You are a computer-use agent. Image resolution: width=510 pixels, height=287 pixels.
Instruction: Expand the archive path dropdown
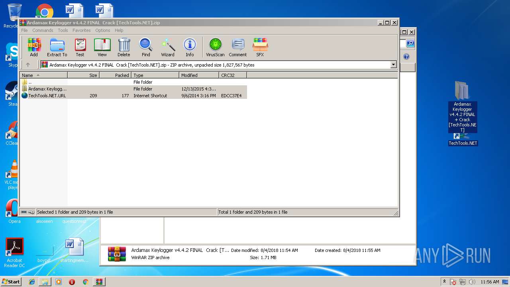tap(393, 65)
